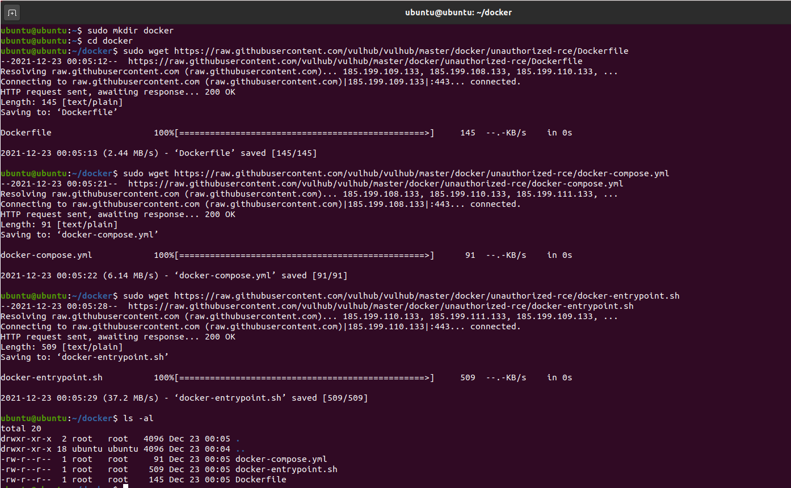Click the '200 OK' response text
Viewport: 791px width, 488px height.
221,91
